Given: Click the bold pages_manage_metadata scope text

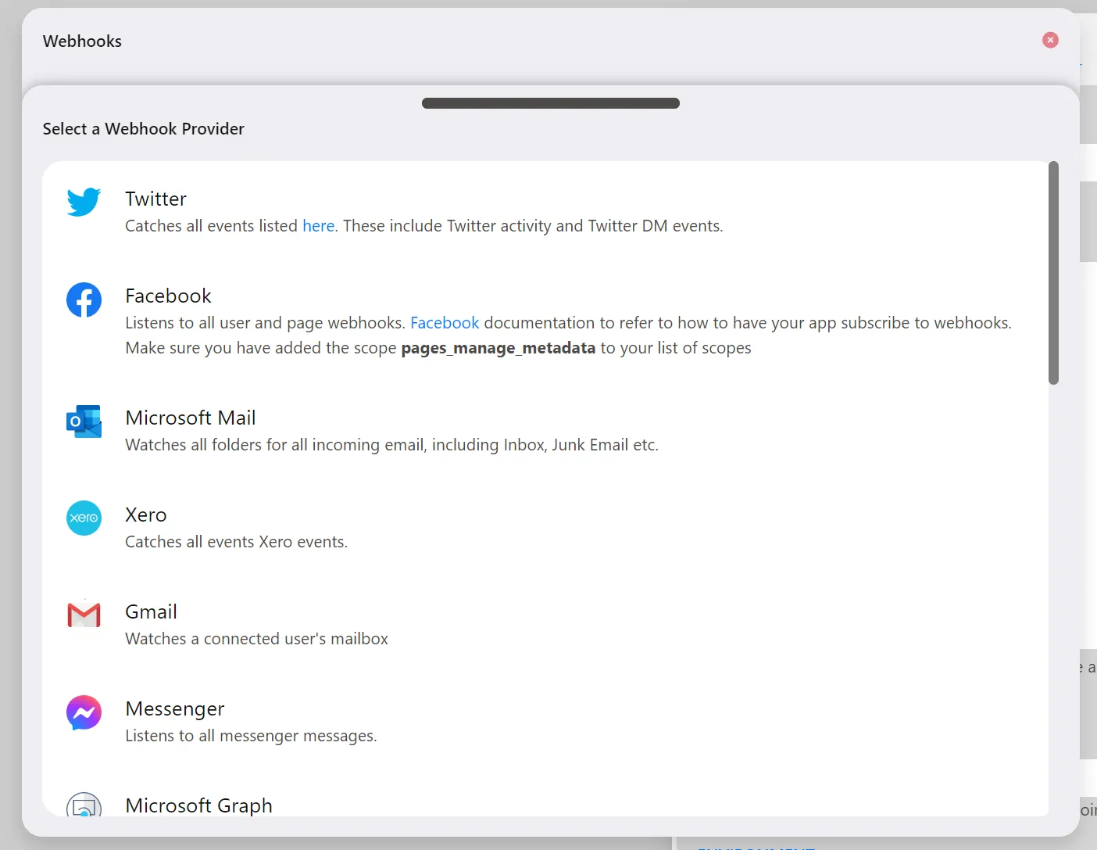Looking at the screenshot, I should coord(498,348).
